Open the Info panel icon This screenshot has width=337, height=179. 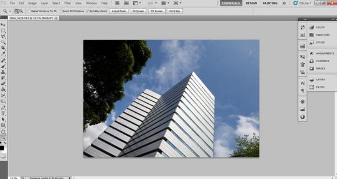(302, 117)
